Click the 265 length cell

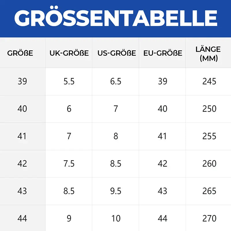click(209, 191)
